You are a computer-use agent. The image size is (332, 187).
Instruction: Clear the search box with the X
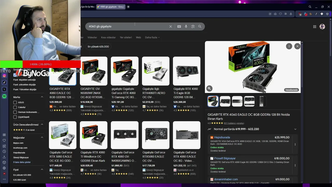pyautogui.click(x=171, y=26)
